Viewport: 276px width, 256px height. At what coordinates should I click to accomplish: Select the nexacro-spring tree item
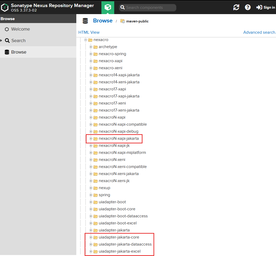point(112,54)
